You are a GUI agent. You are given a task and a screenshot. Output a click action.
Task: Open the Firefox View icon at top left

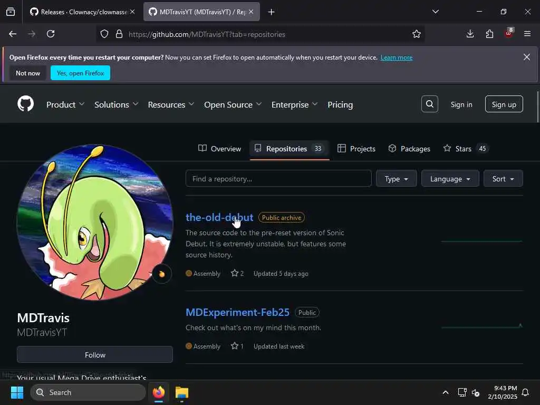(11, 12)
